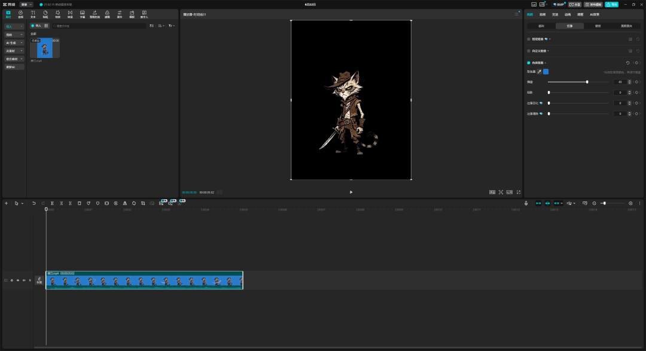The image size is (646, 351).
Task: Select the 基础 basic sub-tab
Action: (541, 26)
